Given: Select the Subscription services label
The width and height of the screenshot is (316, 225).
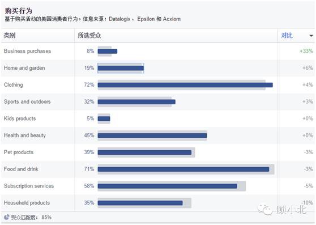Looking at the screenshot, I should click(x=29, y=186).
